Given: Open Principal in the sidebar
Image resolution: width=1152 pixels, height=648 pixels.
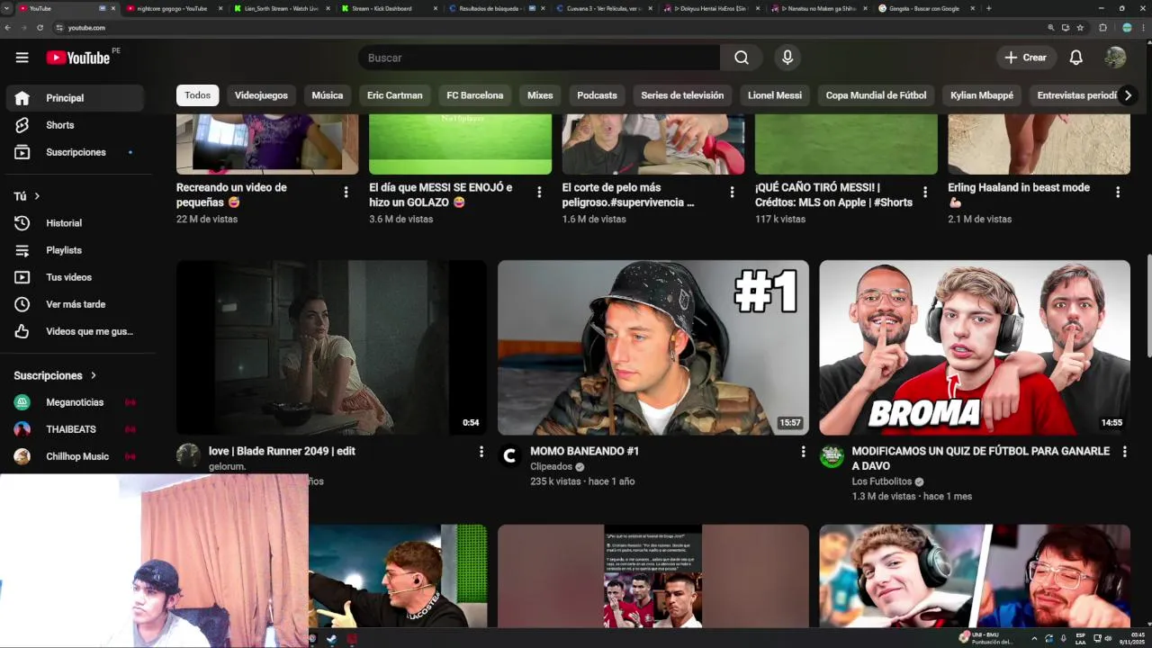Looking at the screenshot, I should 74,98.
